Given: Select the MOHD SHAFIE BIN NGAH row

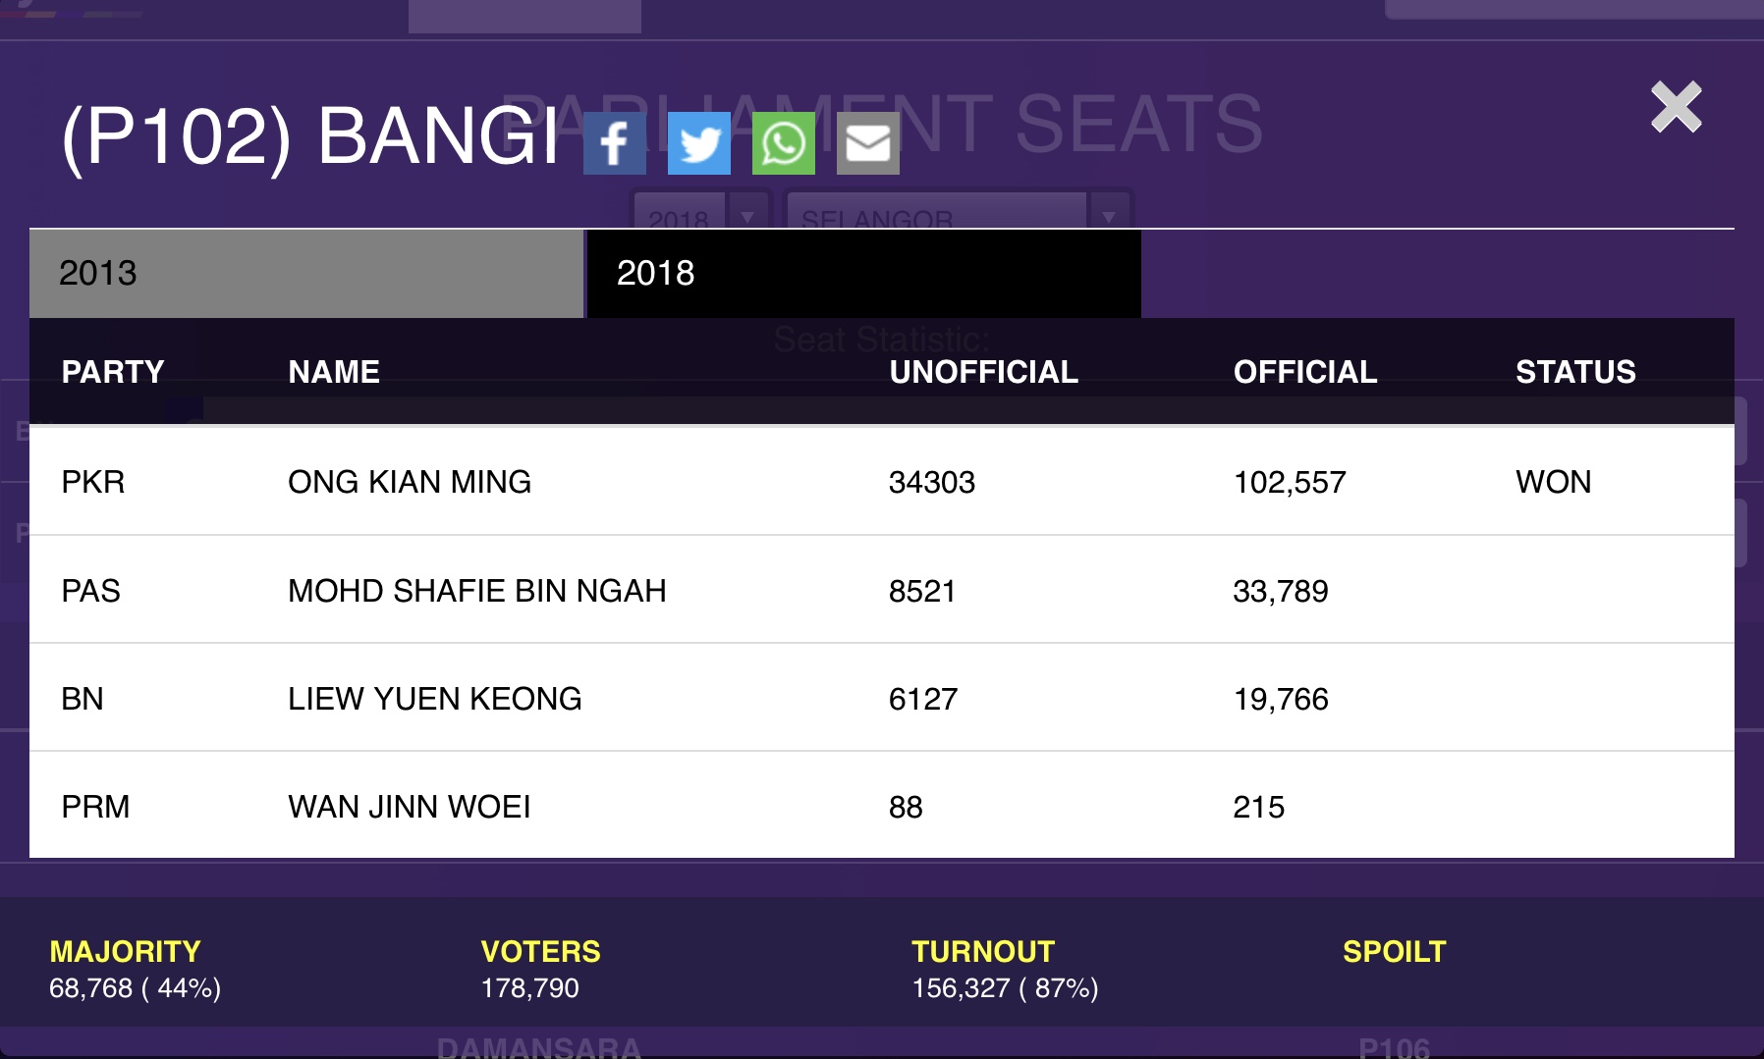Looking at the screenshot, I should [882, 590].
